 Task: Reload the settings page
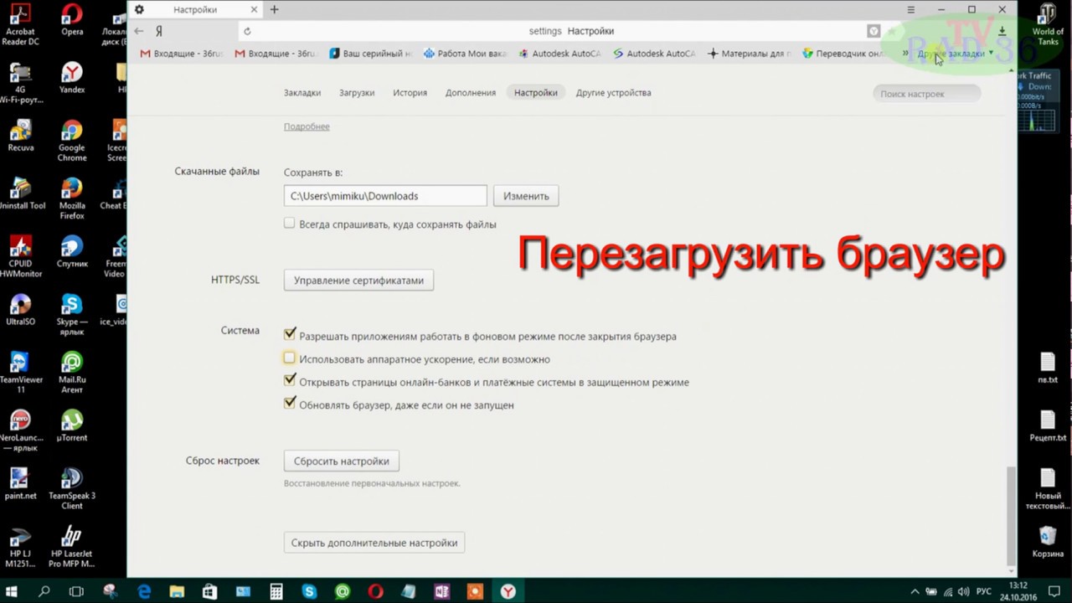[x=247, y=31]
